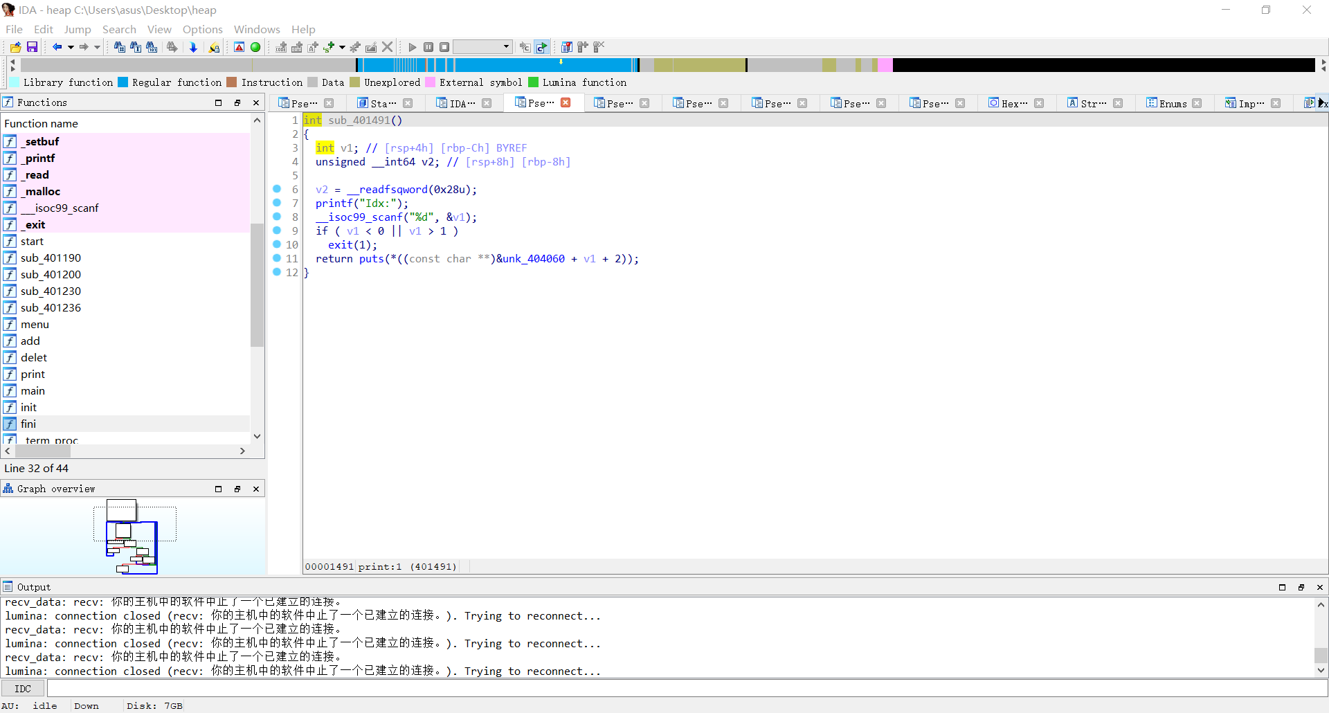Toggle breakpoint on line 8

coord(277,217)
